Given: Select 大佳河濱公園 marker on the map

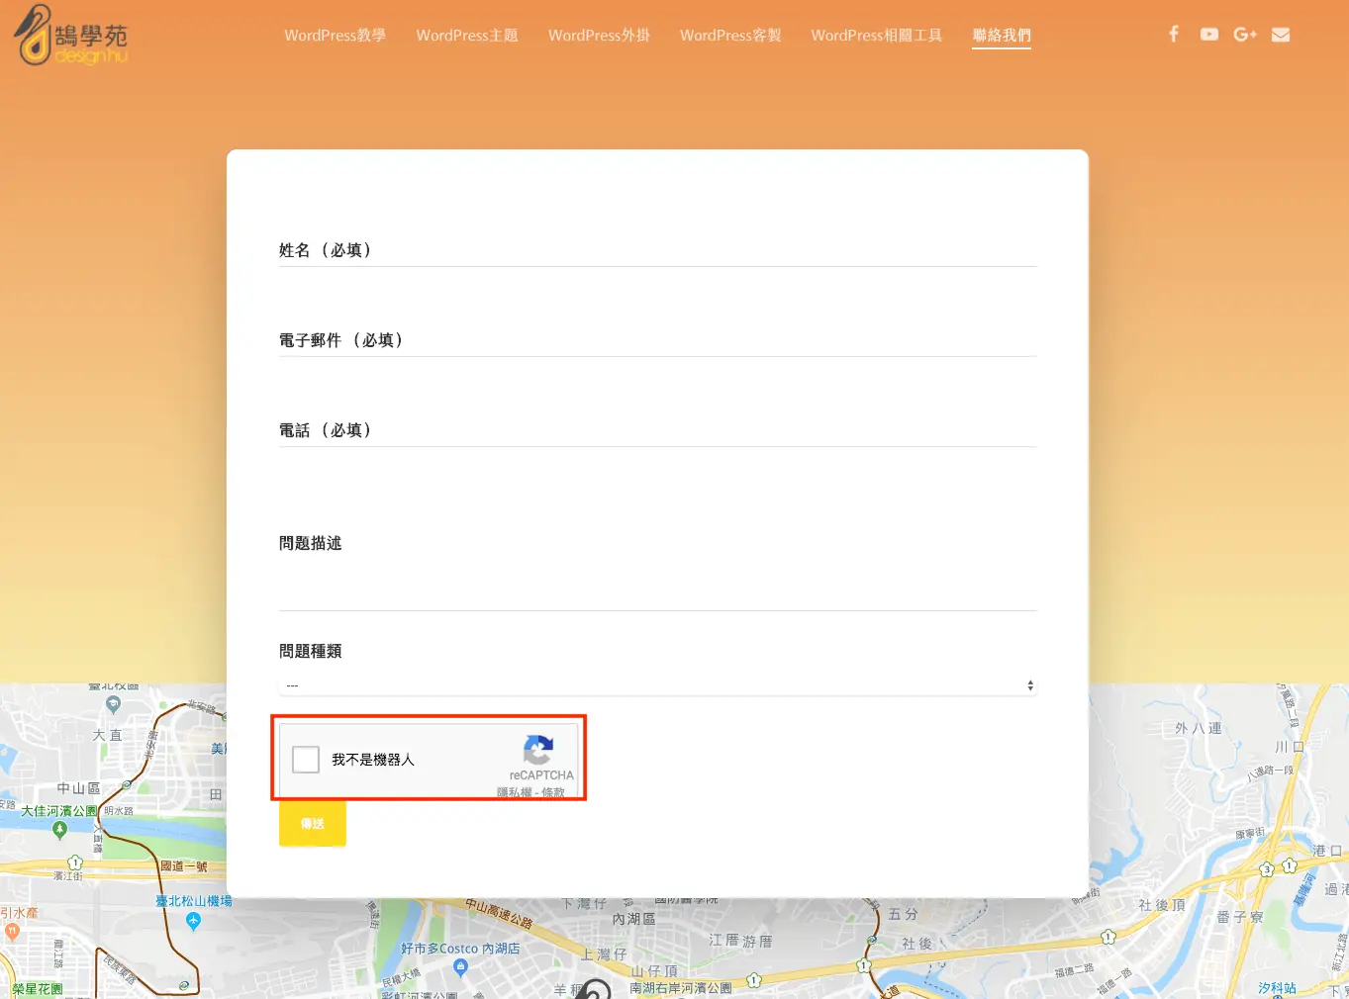Looking at the screenshot, I should pyautogui.click(x=59, y=830).
